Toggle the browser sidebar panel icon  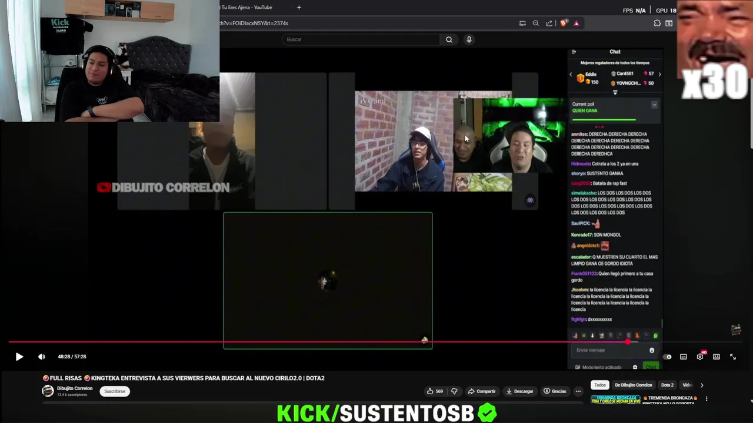pyautogui.click(x=669, y=23)
